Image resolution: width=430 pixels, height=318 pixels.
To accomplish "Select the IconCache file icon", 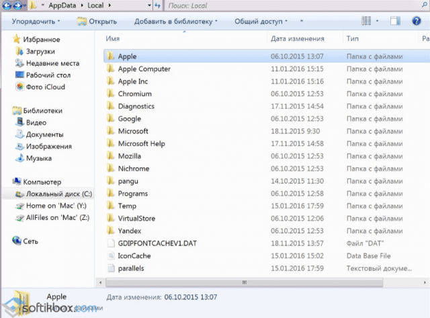I will [x=111, y=255].
